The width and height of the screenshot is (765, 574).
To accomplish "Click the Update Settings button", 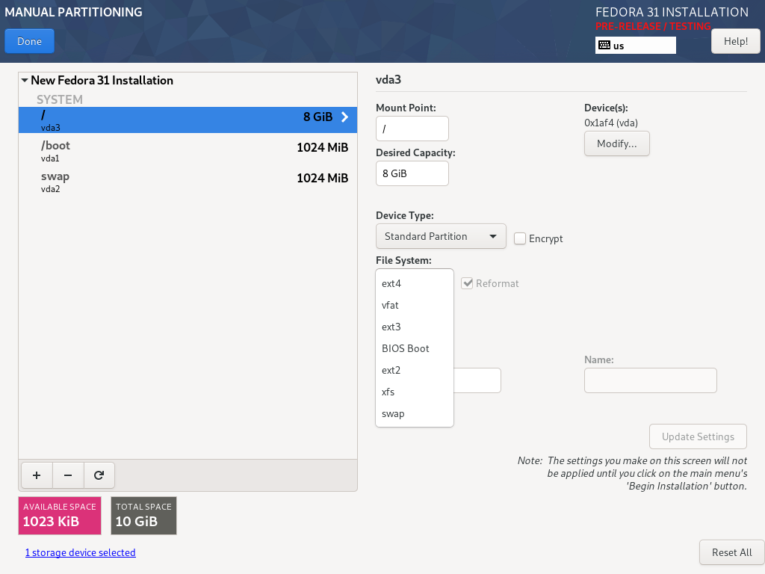I will click(698, 436).
